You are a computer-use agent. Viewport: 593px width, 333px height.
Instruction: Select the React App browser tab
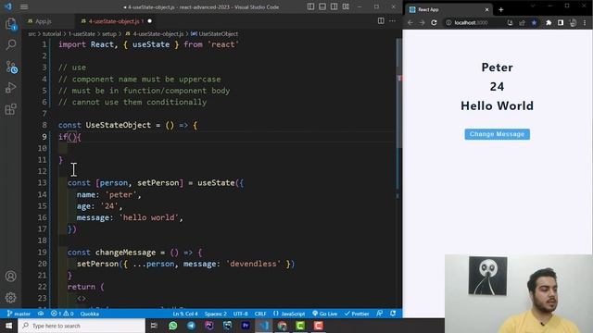[x=448, y=9]
